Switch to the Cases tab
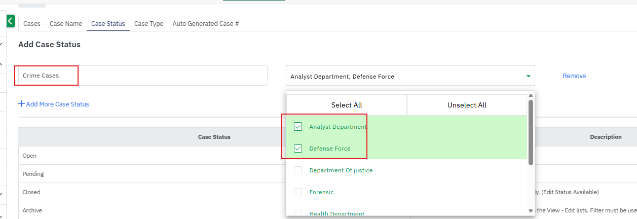Viewport: 637px width, 219px height. click(x=32, y=24)
